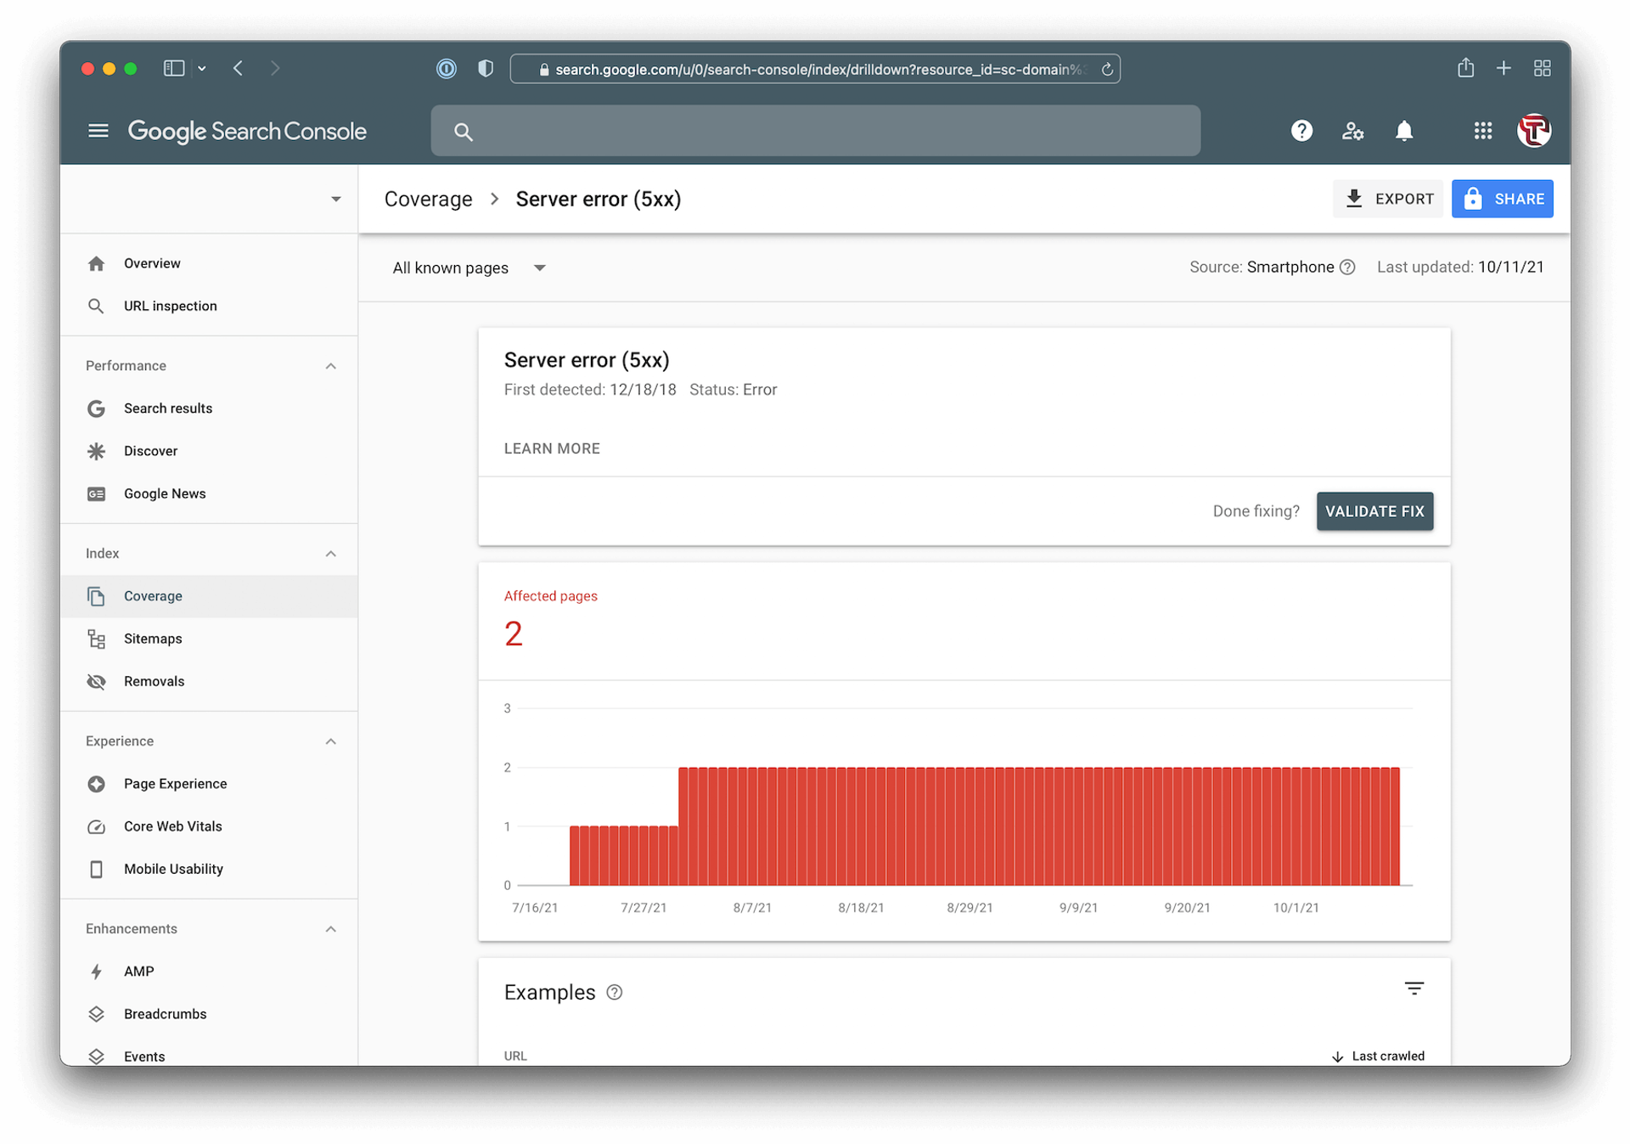Click the Export button
Image resolution: width=1630 pixels, height=1144 pixels.
click(1388, 199)
